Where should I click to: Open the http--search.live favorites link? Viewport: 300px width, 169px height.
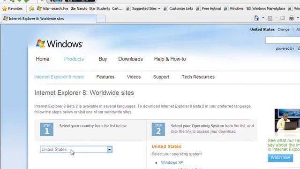click(52, 8)
